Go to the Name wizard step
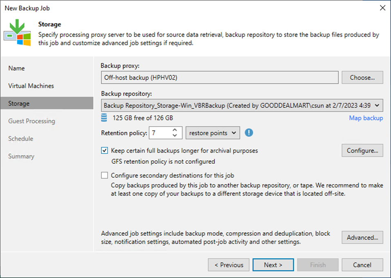The image size is (391, 278). click(x=16, y=68)
